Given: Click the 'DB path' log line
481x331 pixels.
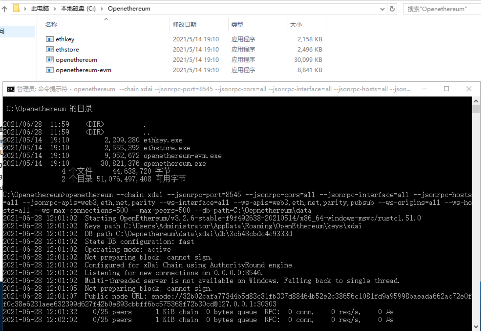Looking at the screenshot, I should (x=148, y=234).
